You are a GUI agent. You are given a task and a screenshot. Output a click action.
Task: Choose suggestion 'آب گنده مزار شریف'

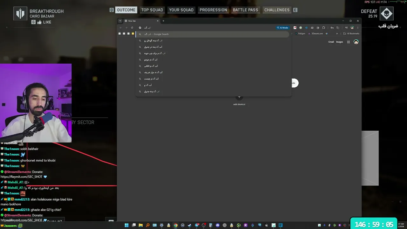click(x=213, y=72)
